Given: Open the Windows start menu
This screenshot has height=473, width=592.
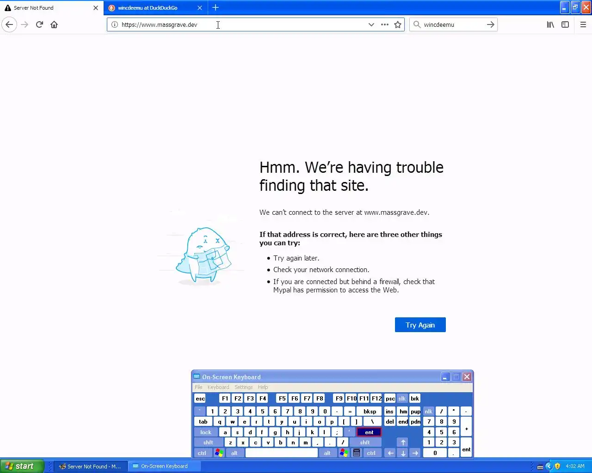Looking at the screenshot, I should point(22,466).
